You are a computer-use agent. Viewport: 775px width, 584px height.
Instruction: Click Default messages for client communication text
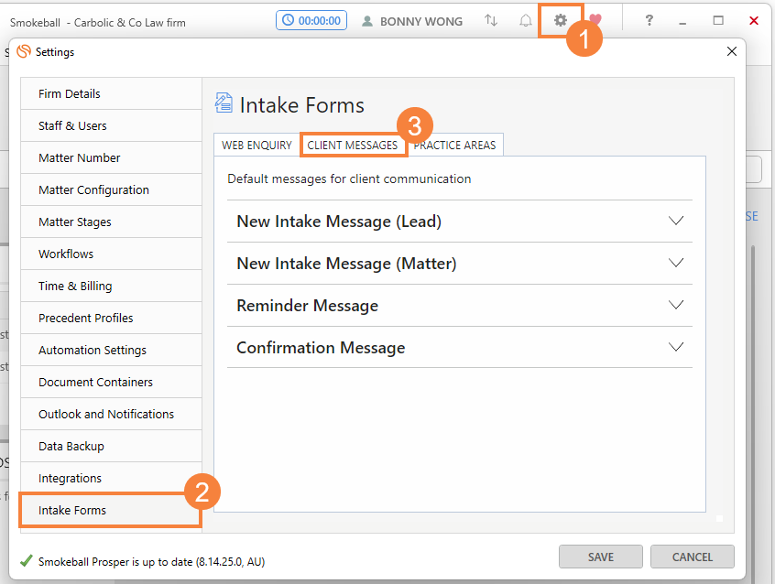tap(349, 178)
